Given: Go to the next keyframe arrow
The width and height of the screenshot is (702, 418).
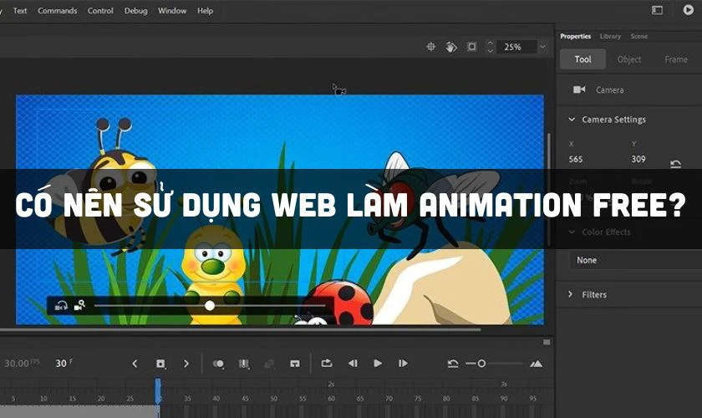Looking at the screenshot, I should [x=186, y=364].
